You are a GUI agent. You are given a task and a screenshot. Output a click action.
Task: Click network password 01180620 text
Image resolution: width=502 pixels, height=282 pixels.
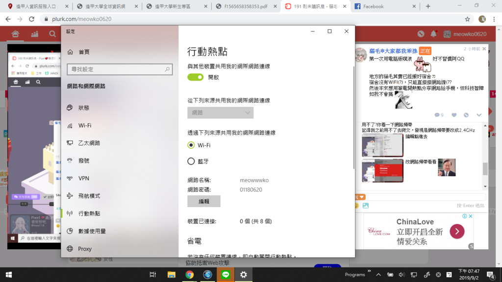click(x=251, y=189)
